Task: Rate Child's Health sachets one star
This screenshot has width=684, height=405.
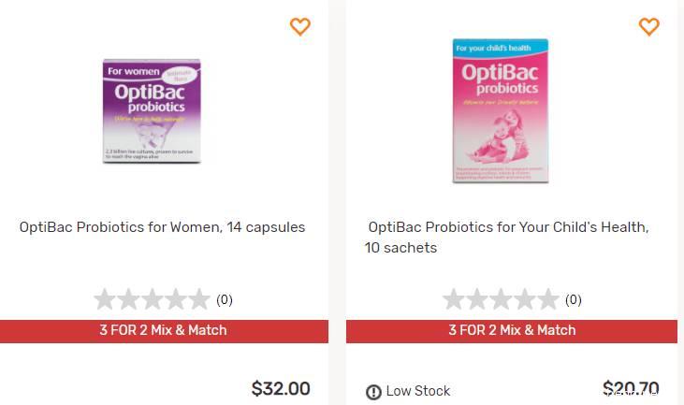Action: (454, 300)
